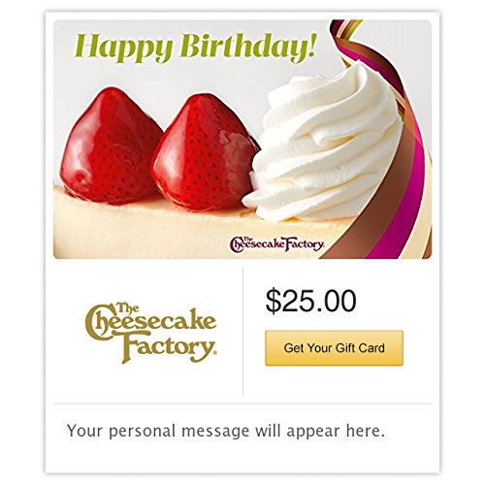Click the Get Your Gift Card button
485x485 pixels.
(334, 348)
